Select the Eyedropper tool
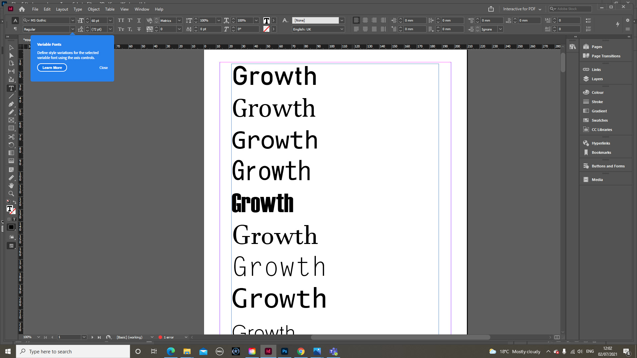Screen dimensions: 637x358 pos(11,178)
